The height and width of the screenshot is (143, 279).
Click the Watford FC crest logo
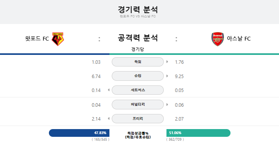pyautogui.click(x=58, y=39)
